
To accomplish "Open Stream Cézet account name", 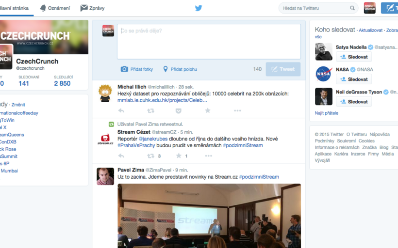I will pyautogui.click(x=134, y=132).
